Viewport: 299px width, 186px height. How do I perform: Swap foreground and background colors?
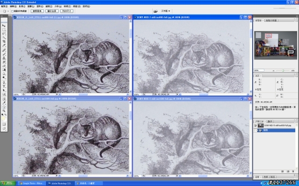(6, 115)
